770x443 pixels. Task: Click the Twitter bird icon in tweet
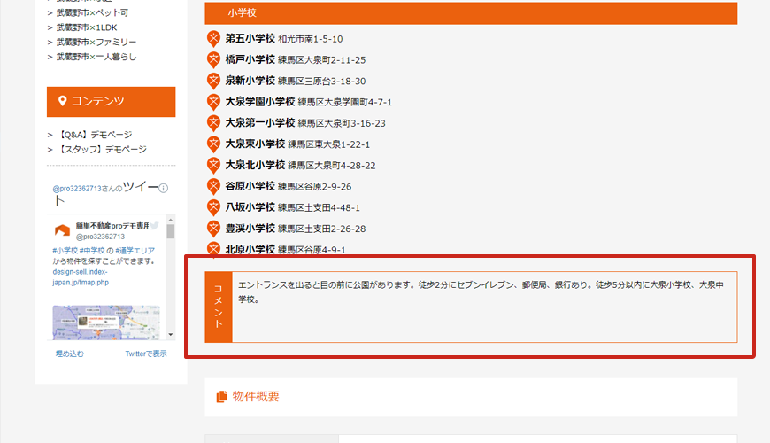(154, 227)
